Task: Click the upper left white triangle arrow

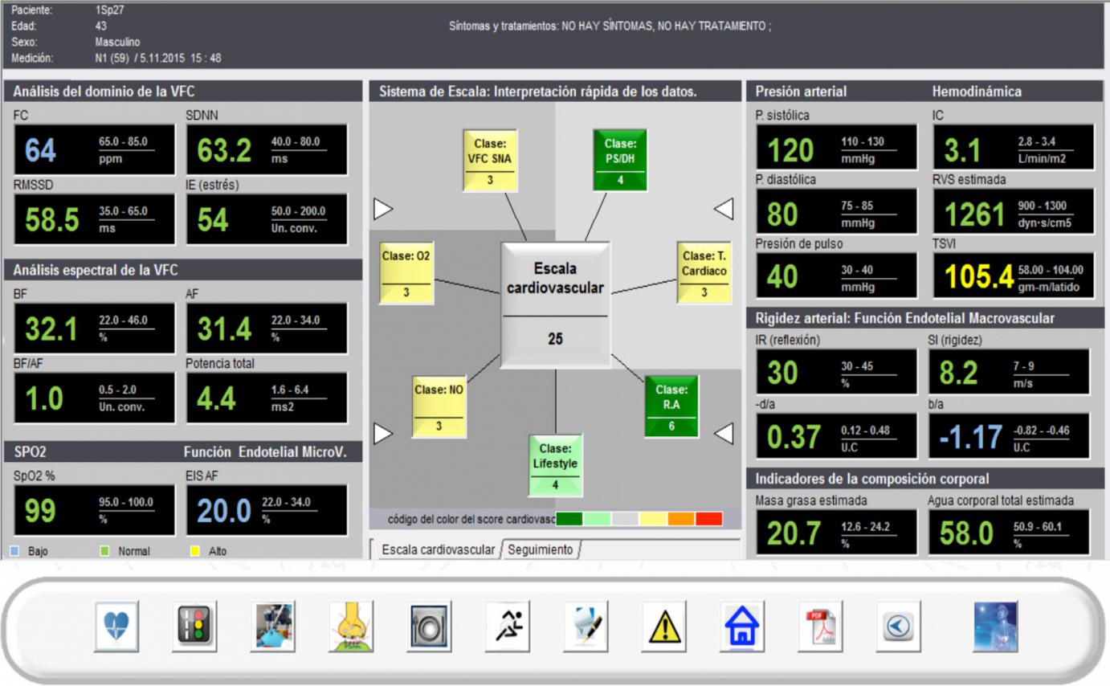Action: [x=383, y=209]
